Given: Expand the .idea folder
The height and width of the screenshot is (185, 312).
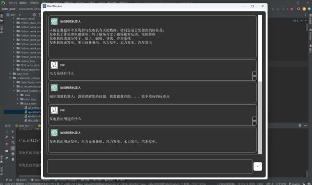Looking at the screenshot, I should tap(17, 95).
